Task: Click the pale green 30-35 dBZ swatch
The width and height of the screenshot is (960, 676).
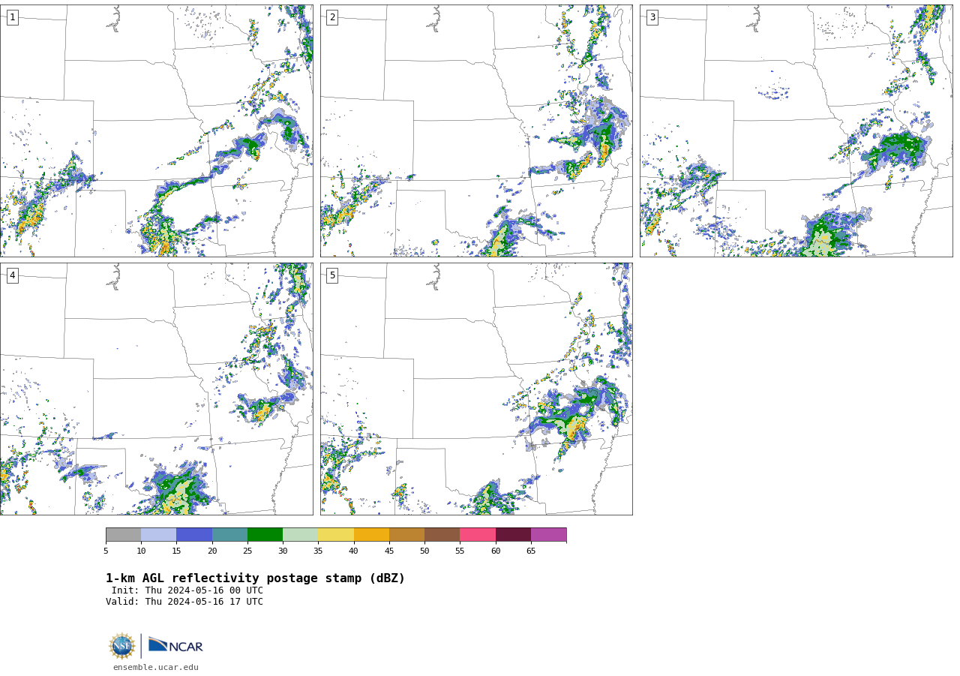Action: [x=300, y=534]
